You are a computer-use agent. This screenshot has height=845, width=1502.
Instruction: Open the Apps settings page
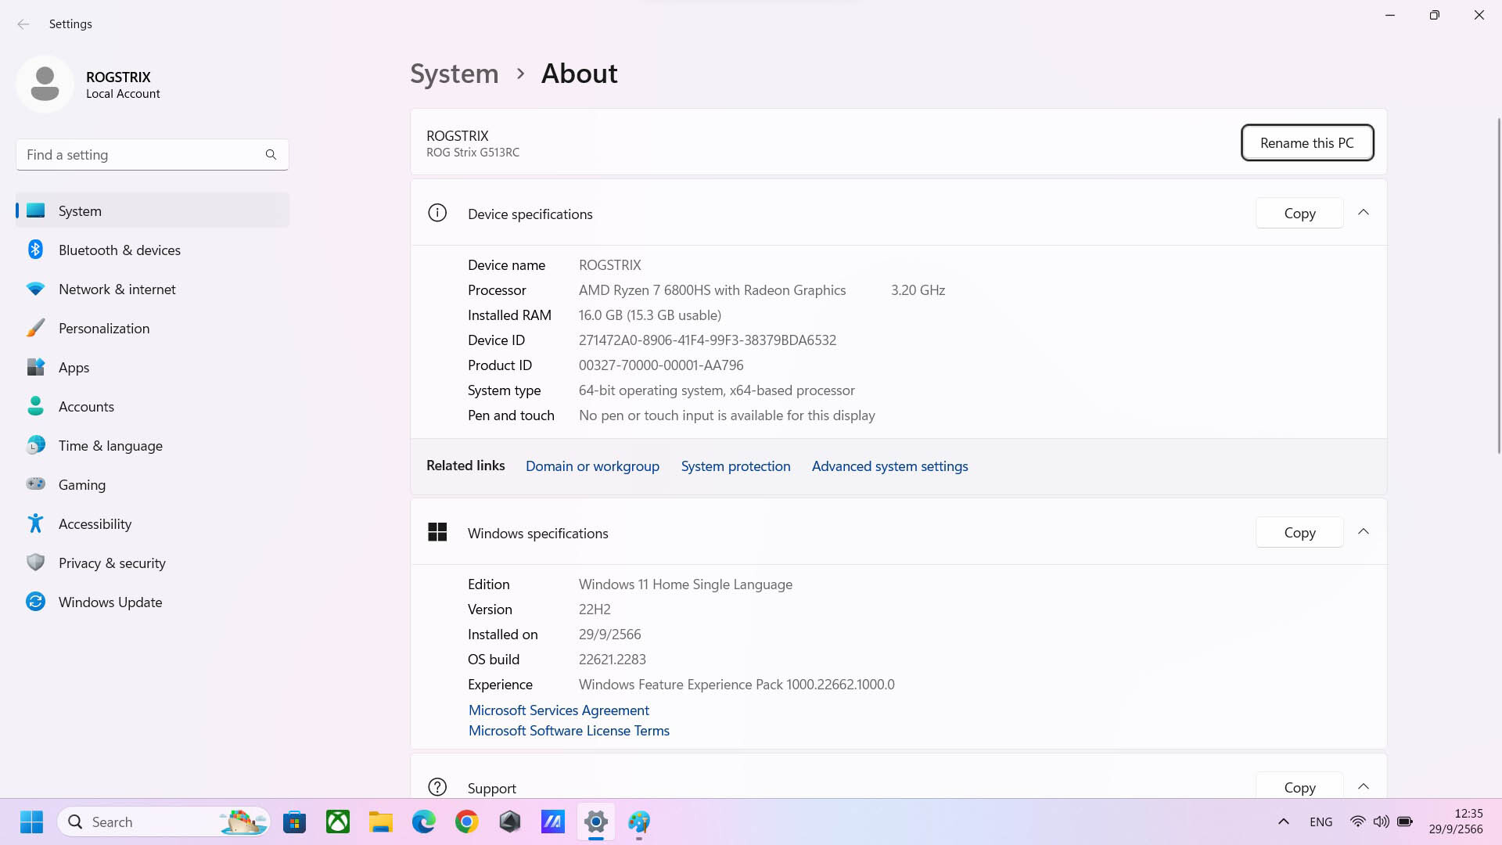(x=153, y=368)
